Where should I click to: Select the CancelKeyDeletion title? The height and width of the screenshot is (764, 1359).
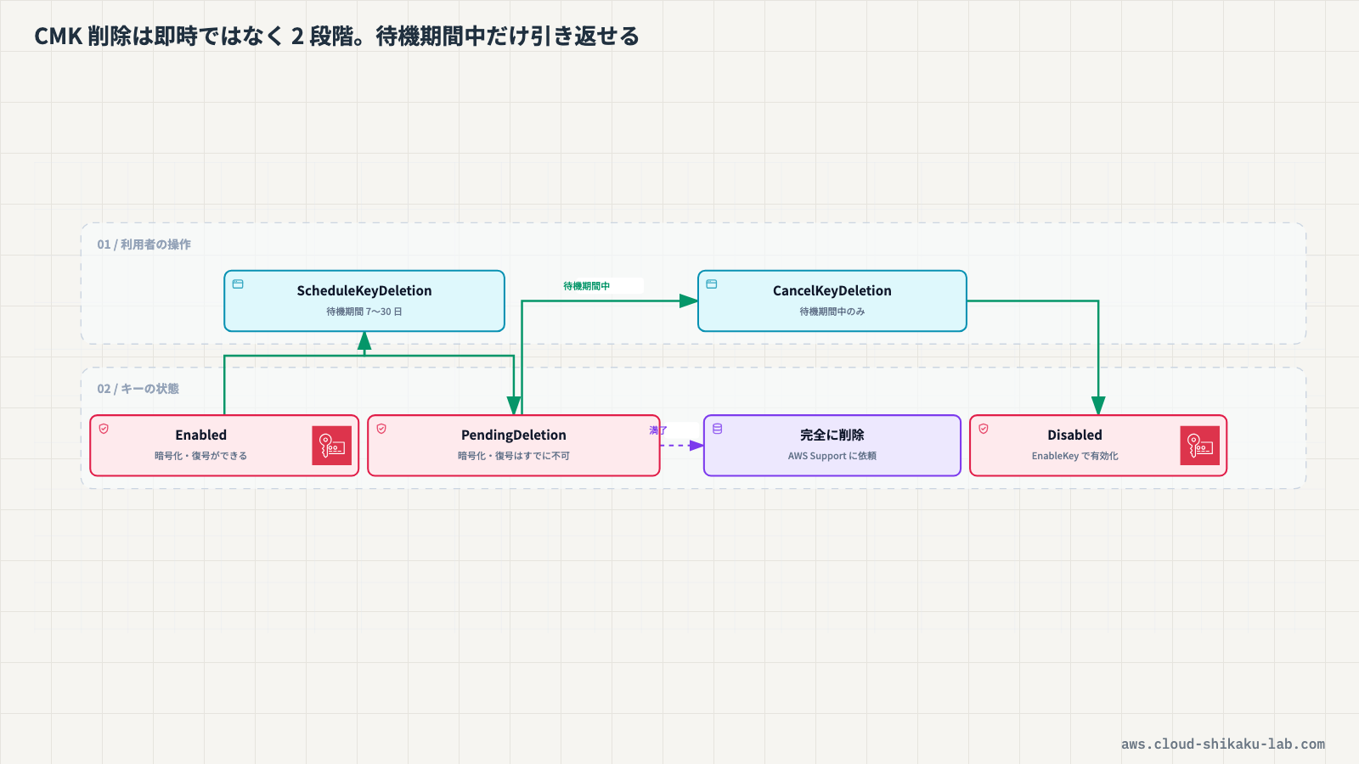832,290
